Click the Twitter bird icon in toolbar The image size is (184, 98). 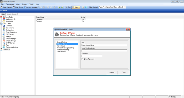pyautogui.click(x=86, y=7)
